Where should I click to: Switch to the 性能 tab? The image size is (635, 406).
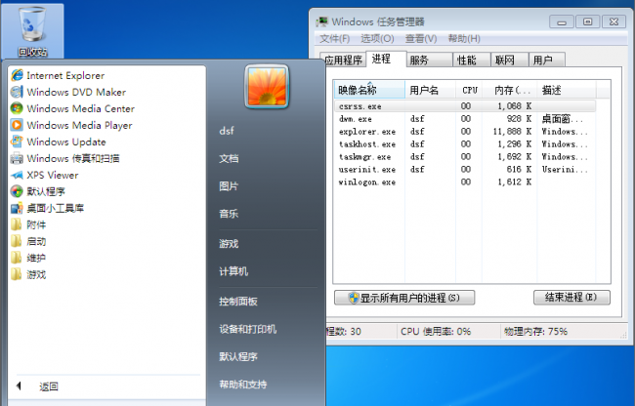point(472,60)
